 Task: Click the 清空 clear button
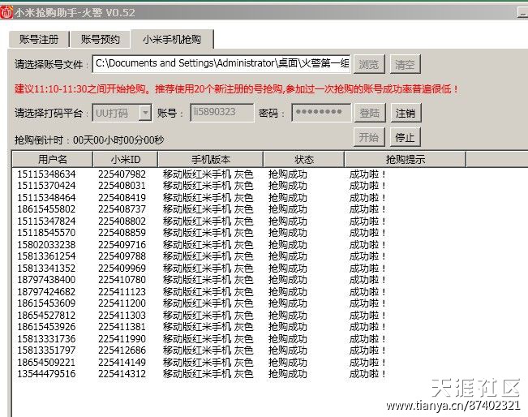click(x=405, y=64)
